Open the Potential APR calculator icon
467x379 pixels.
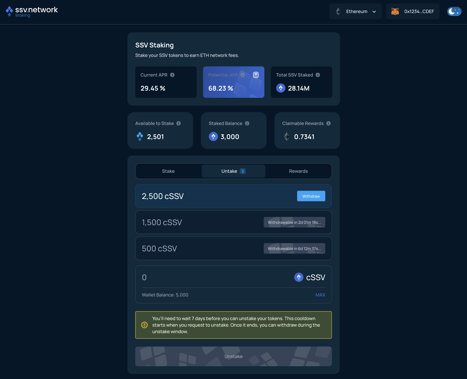[256, 75]
